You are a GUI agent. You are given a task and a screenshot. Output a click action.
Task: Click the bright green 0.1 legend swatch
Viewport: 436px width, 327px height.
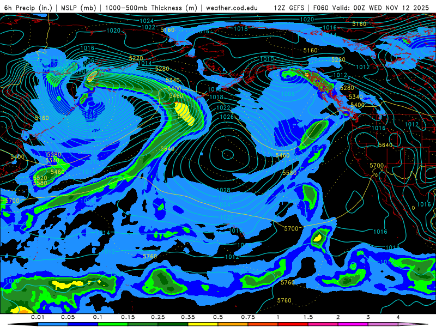click(x=113, y=324)
